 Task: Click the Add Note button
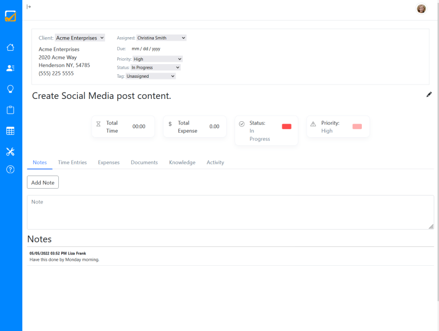click(43, 182)
